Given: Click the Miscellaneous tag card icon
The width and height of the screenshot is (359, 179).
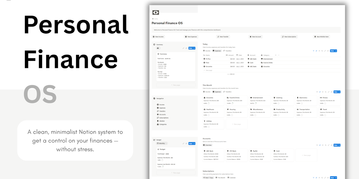Looking at the screenshot, I should coord(251,109).
